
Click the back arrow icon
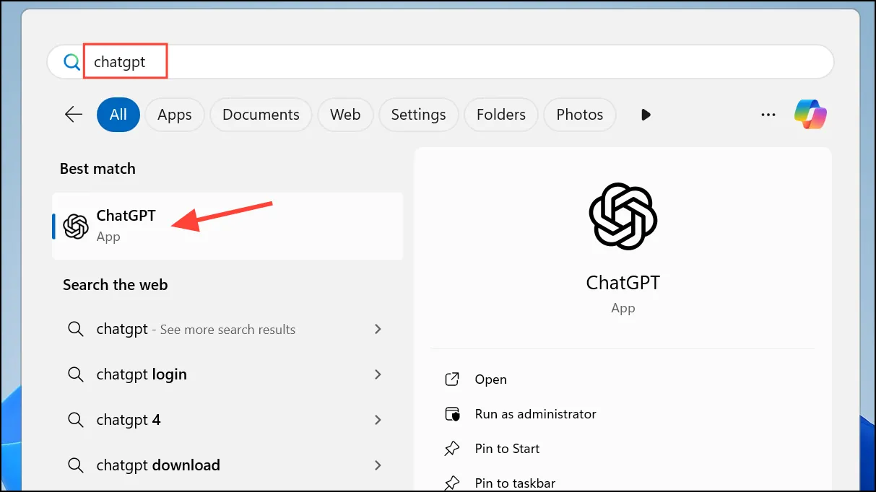coord(74,115)
